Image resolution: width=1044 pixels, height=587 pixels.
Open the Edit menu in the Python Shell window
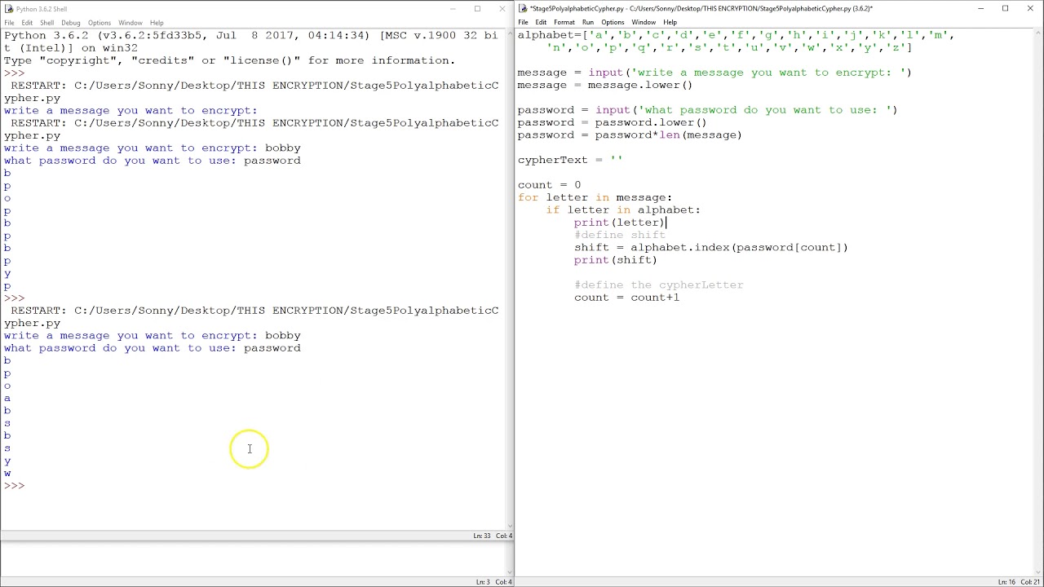pos(27,23)
